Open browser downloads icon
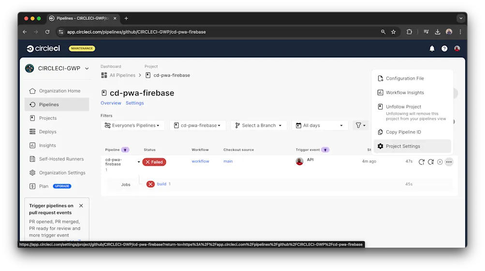This screenshot has width=485, height=271. click(x=437, y=32)
